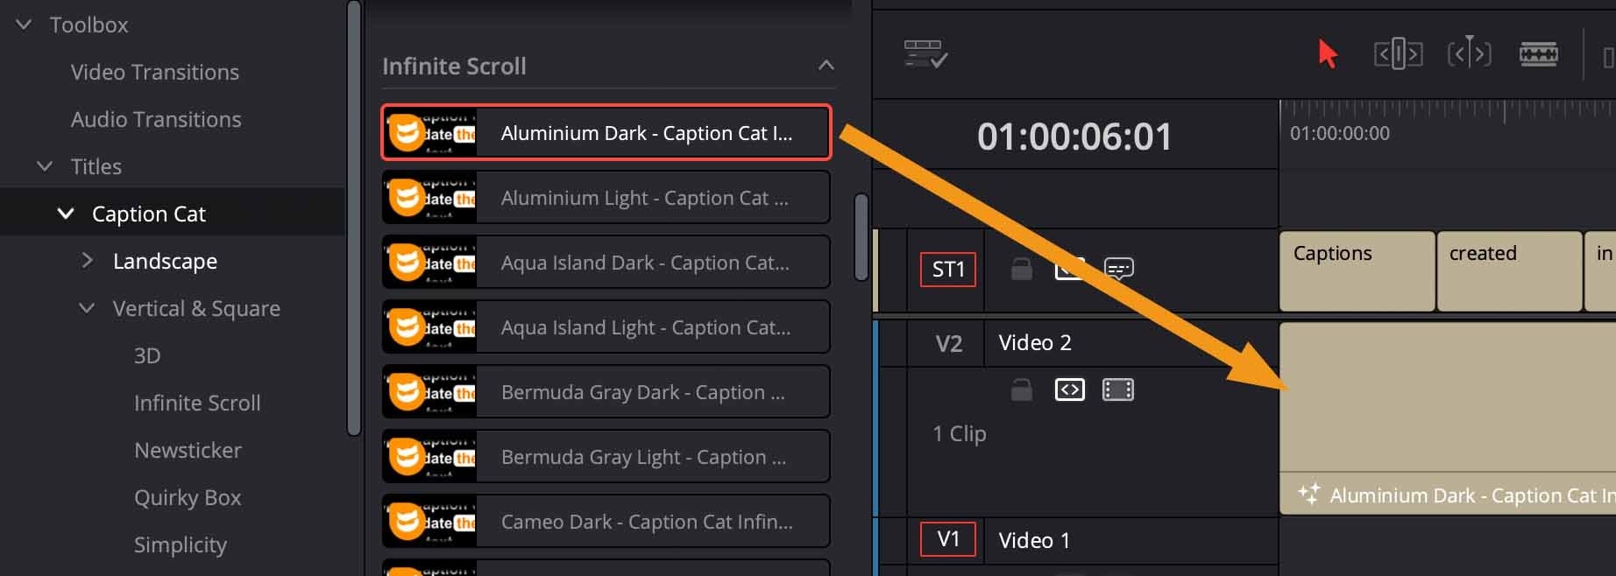Screen dimensions: 1616x576
Task: Select Audio Transitions in the Toolbox
Action: point(155,119)
